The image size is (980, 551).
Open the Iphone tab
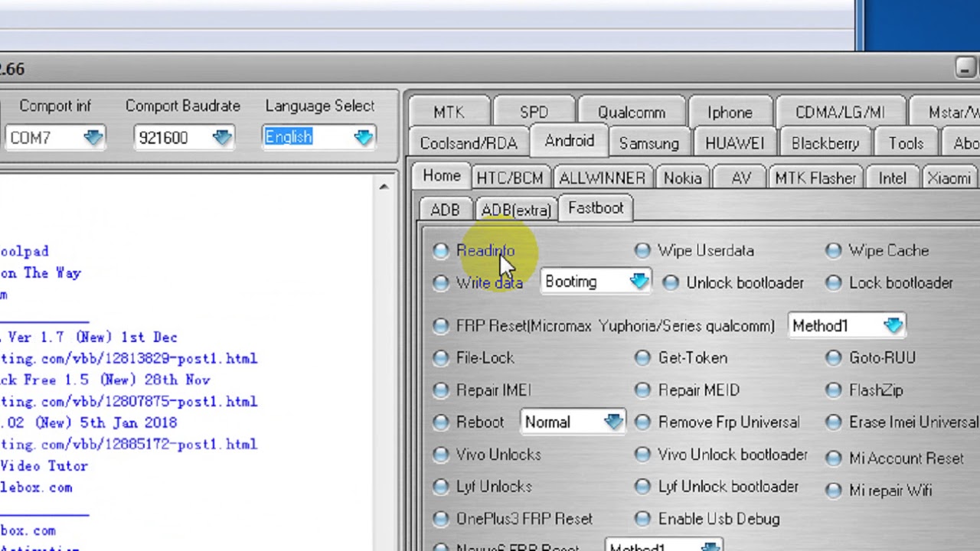pyautogui.click(x=730, y=112)
